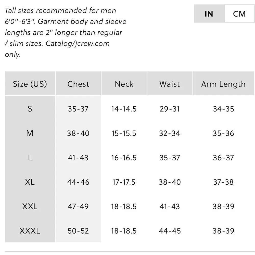This screenshot has width=255, height=255.
Task: Select the M size row label
Action: 30,133
